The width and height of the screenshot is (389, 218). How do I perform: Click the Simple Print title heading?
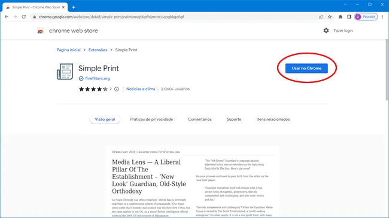coord(99,68)
